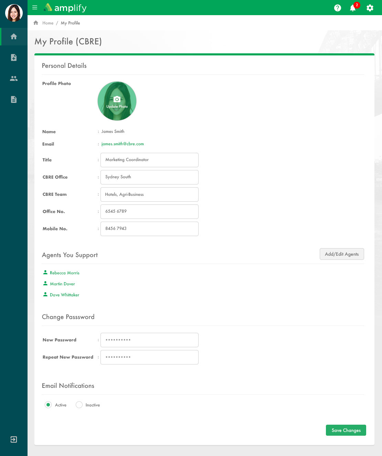Click the Profile Photo label
The image size is (382, 456).
57,84
